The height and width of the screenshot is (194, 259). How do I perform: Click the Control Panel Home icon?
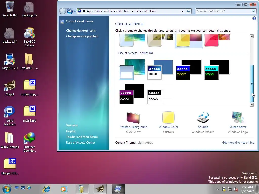pos(62,22)
